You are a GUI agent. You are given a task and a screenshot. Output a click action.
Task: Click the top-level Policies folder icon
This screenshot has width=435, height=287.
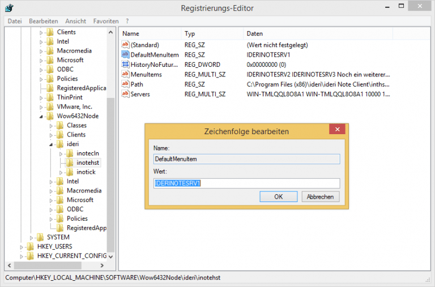(50, 79)
